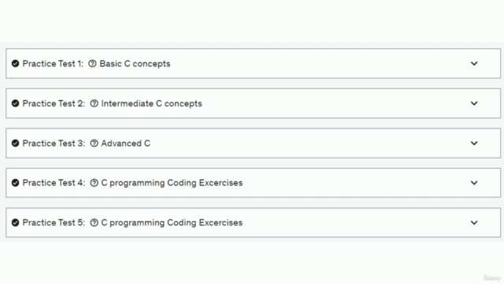Select the Practice Test 5 label text
The image size is (504, 284).
click(54, 222)
